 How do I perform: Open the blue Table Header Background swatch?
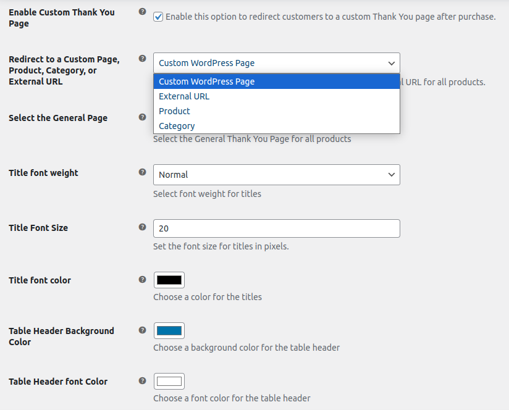pyautogui.click(x=169, y=331)
